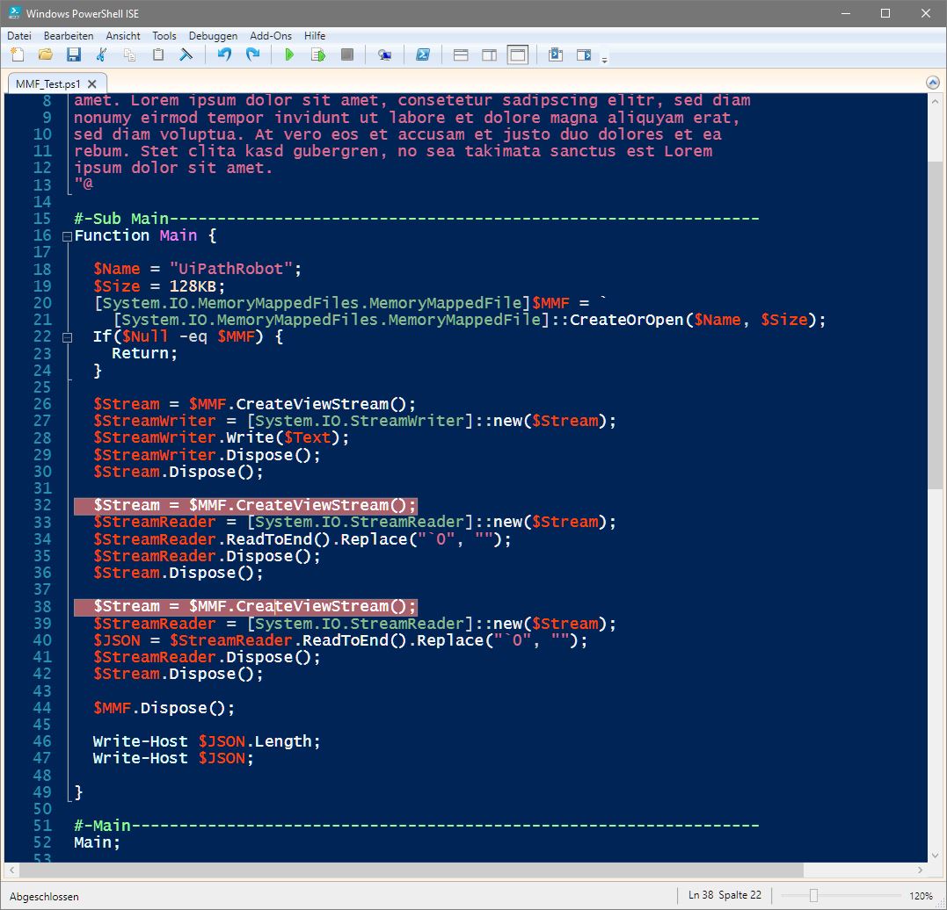Create a new script with the New icon

[16, 54]
